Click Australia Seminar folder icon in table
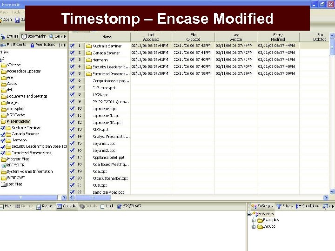Screen dimensions: 335x251 [x=89, y=46]
